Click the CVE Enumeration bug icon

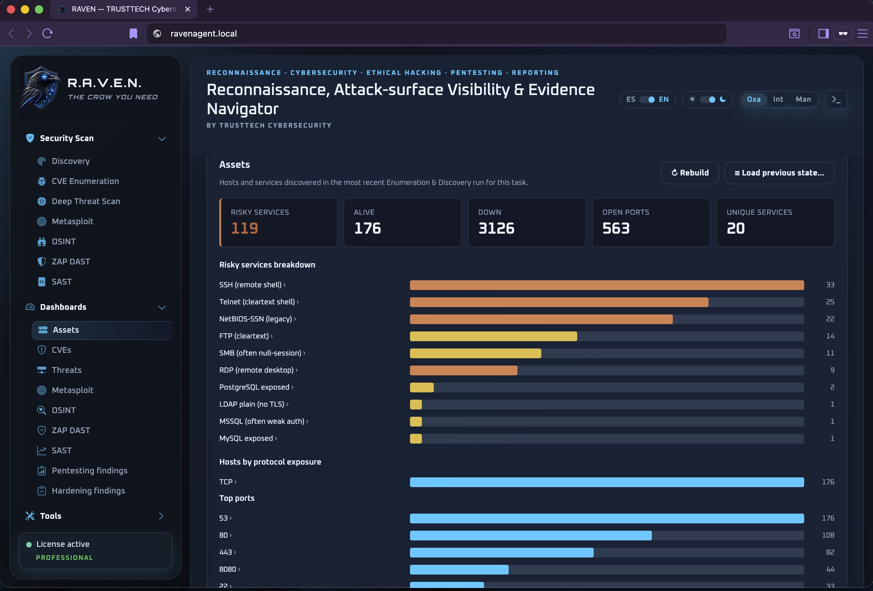pos(42,182)
